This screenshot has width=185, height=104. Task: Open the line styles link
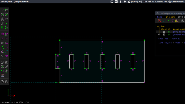click(165, 43)
